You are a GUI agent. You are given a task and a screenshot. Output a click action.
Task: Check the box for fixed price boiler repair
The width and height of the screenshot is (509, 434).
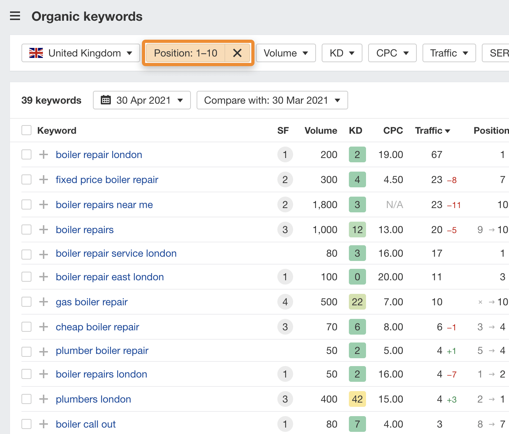click(x=26, y=179)
